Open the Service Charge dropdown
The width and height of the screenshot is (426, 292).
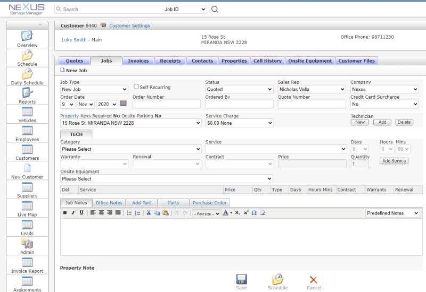[x=239, y=123]
